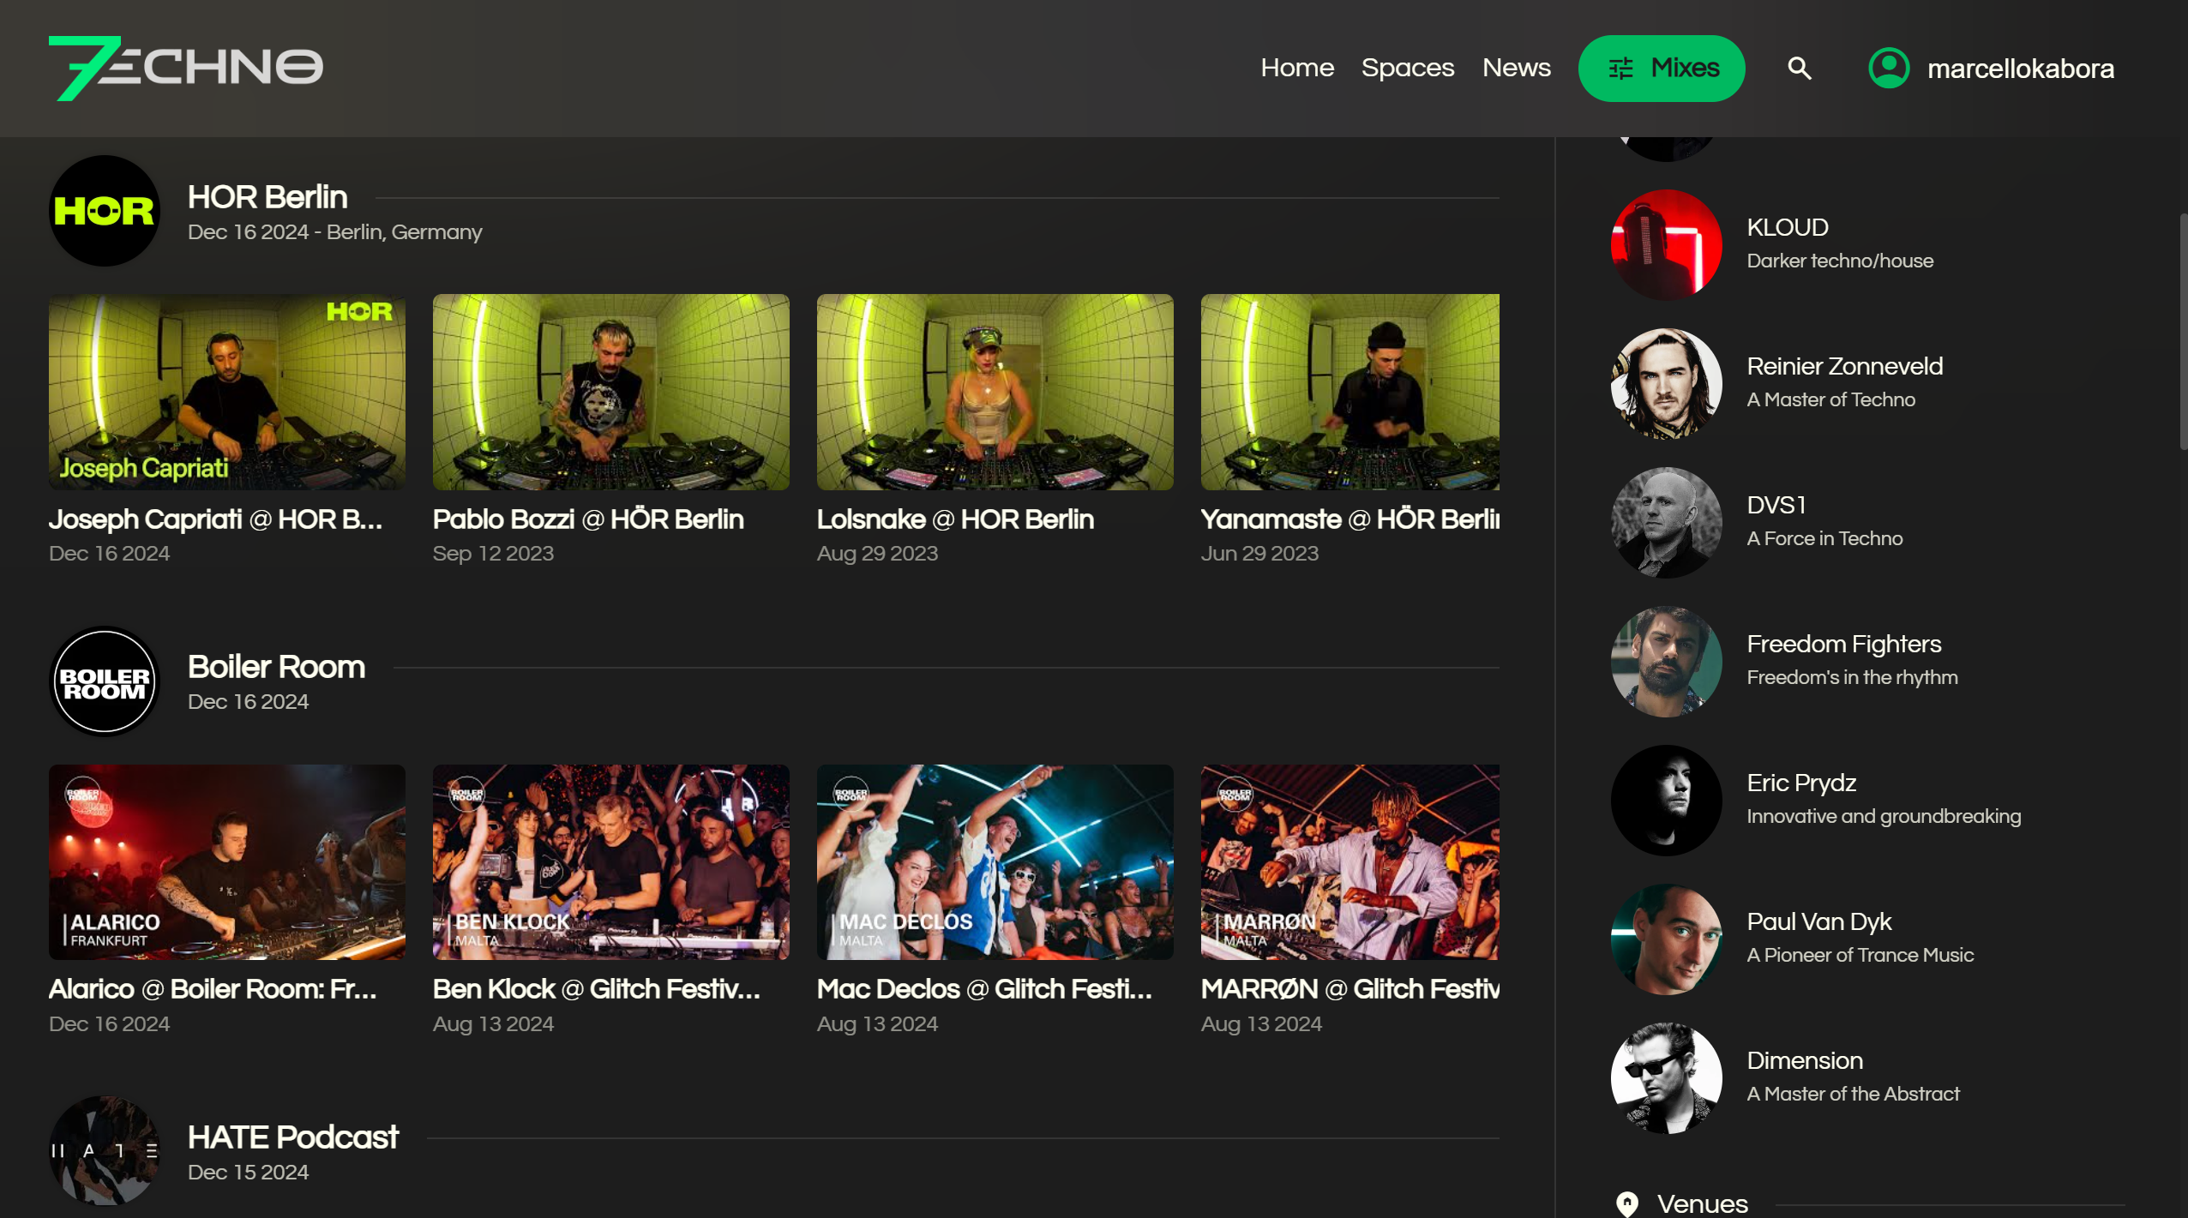Click the KLOUD artist name

[1788, 227]
